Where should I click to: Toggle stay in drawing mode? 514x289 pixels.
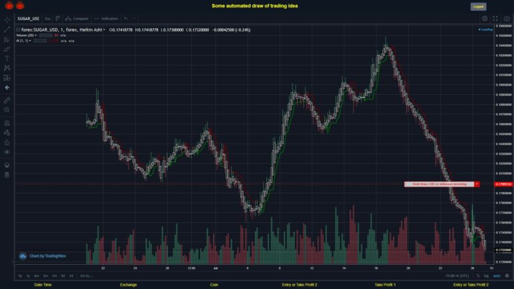[7, 132]
